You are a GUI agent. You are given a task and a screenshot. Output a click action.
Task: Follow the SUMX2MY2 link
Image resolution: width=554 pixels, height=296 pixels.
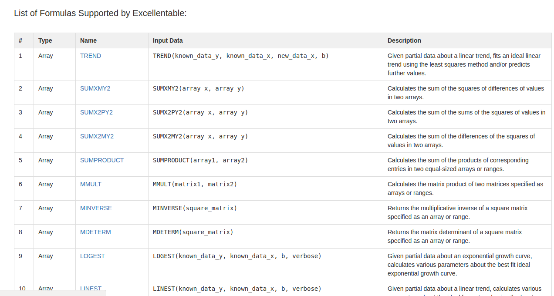97,136
